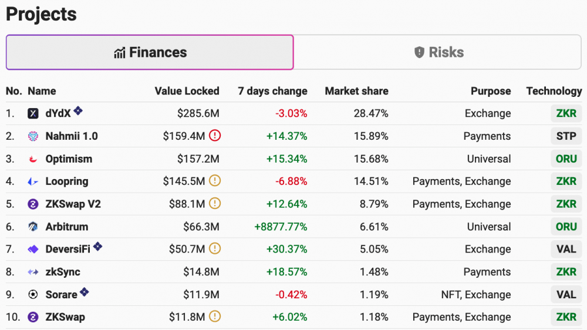Screen dimensions: 587x330
Task: Click the VAL technology badge for Sorare
Action: click(566, 295)
